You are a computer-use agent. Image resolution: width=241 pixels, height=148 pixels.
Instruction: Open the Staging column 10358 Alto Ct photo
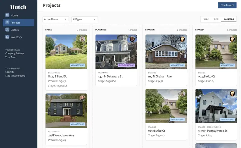point(166,106)
